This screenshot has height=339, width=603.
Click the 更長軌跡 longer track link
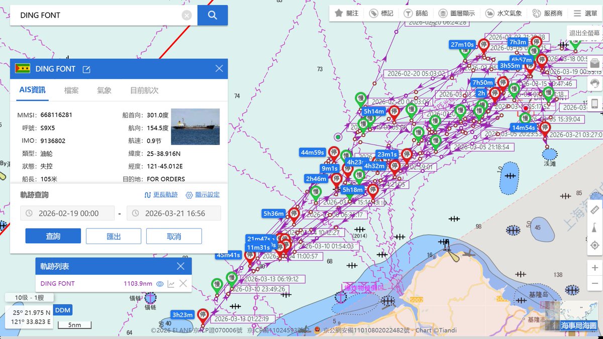tap(161, 195)
